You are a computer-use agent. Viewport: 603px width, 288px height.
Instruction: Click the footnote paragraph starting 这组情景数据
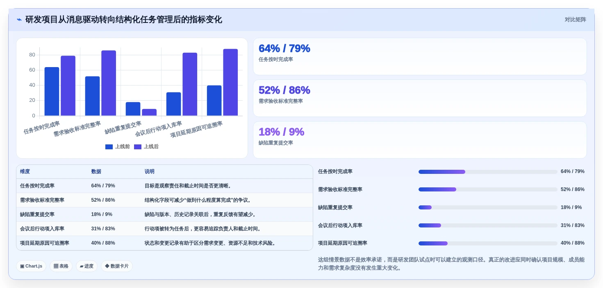pos(451,264)
